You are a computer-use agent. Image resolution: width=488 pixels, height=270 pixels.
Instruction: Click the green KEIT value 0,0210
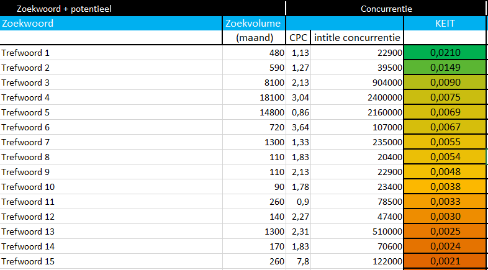pyautogui.click(x=445, y=53)
